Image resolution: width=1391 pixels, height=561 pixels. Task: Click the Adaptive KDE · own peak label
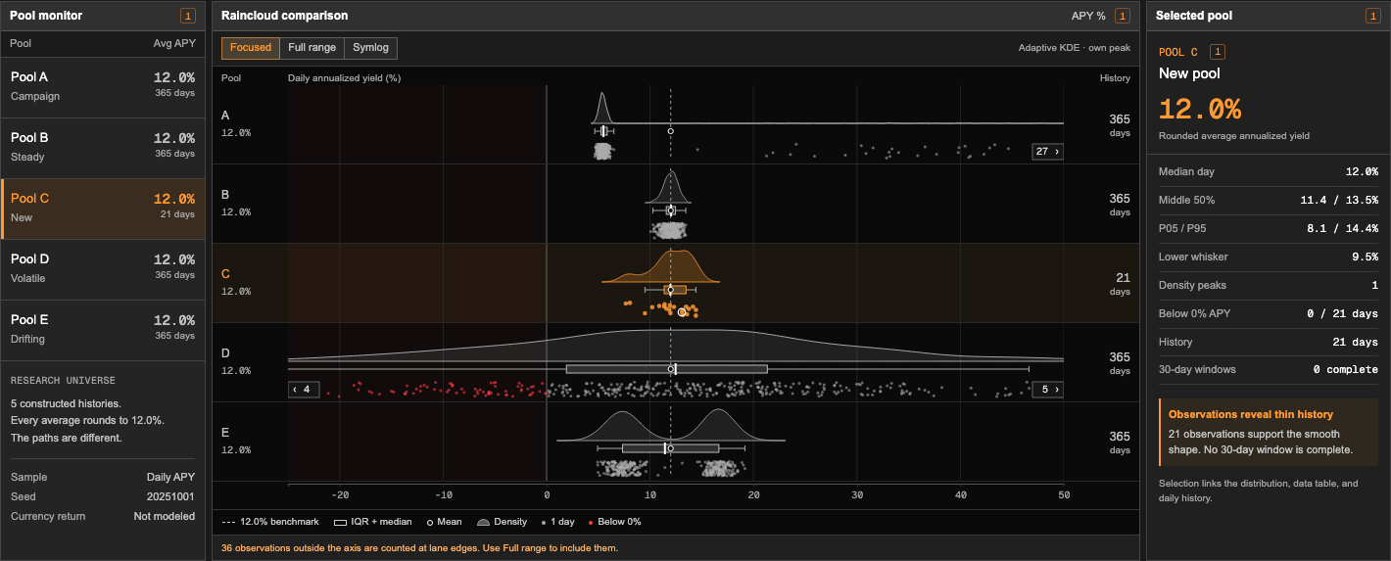pyautogui.click(x=1074, y=48)
